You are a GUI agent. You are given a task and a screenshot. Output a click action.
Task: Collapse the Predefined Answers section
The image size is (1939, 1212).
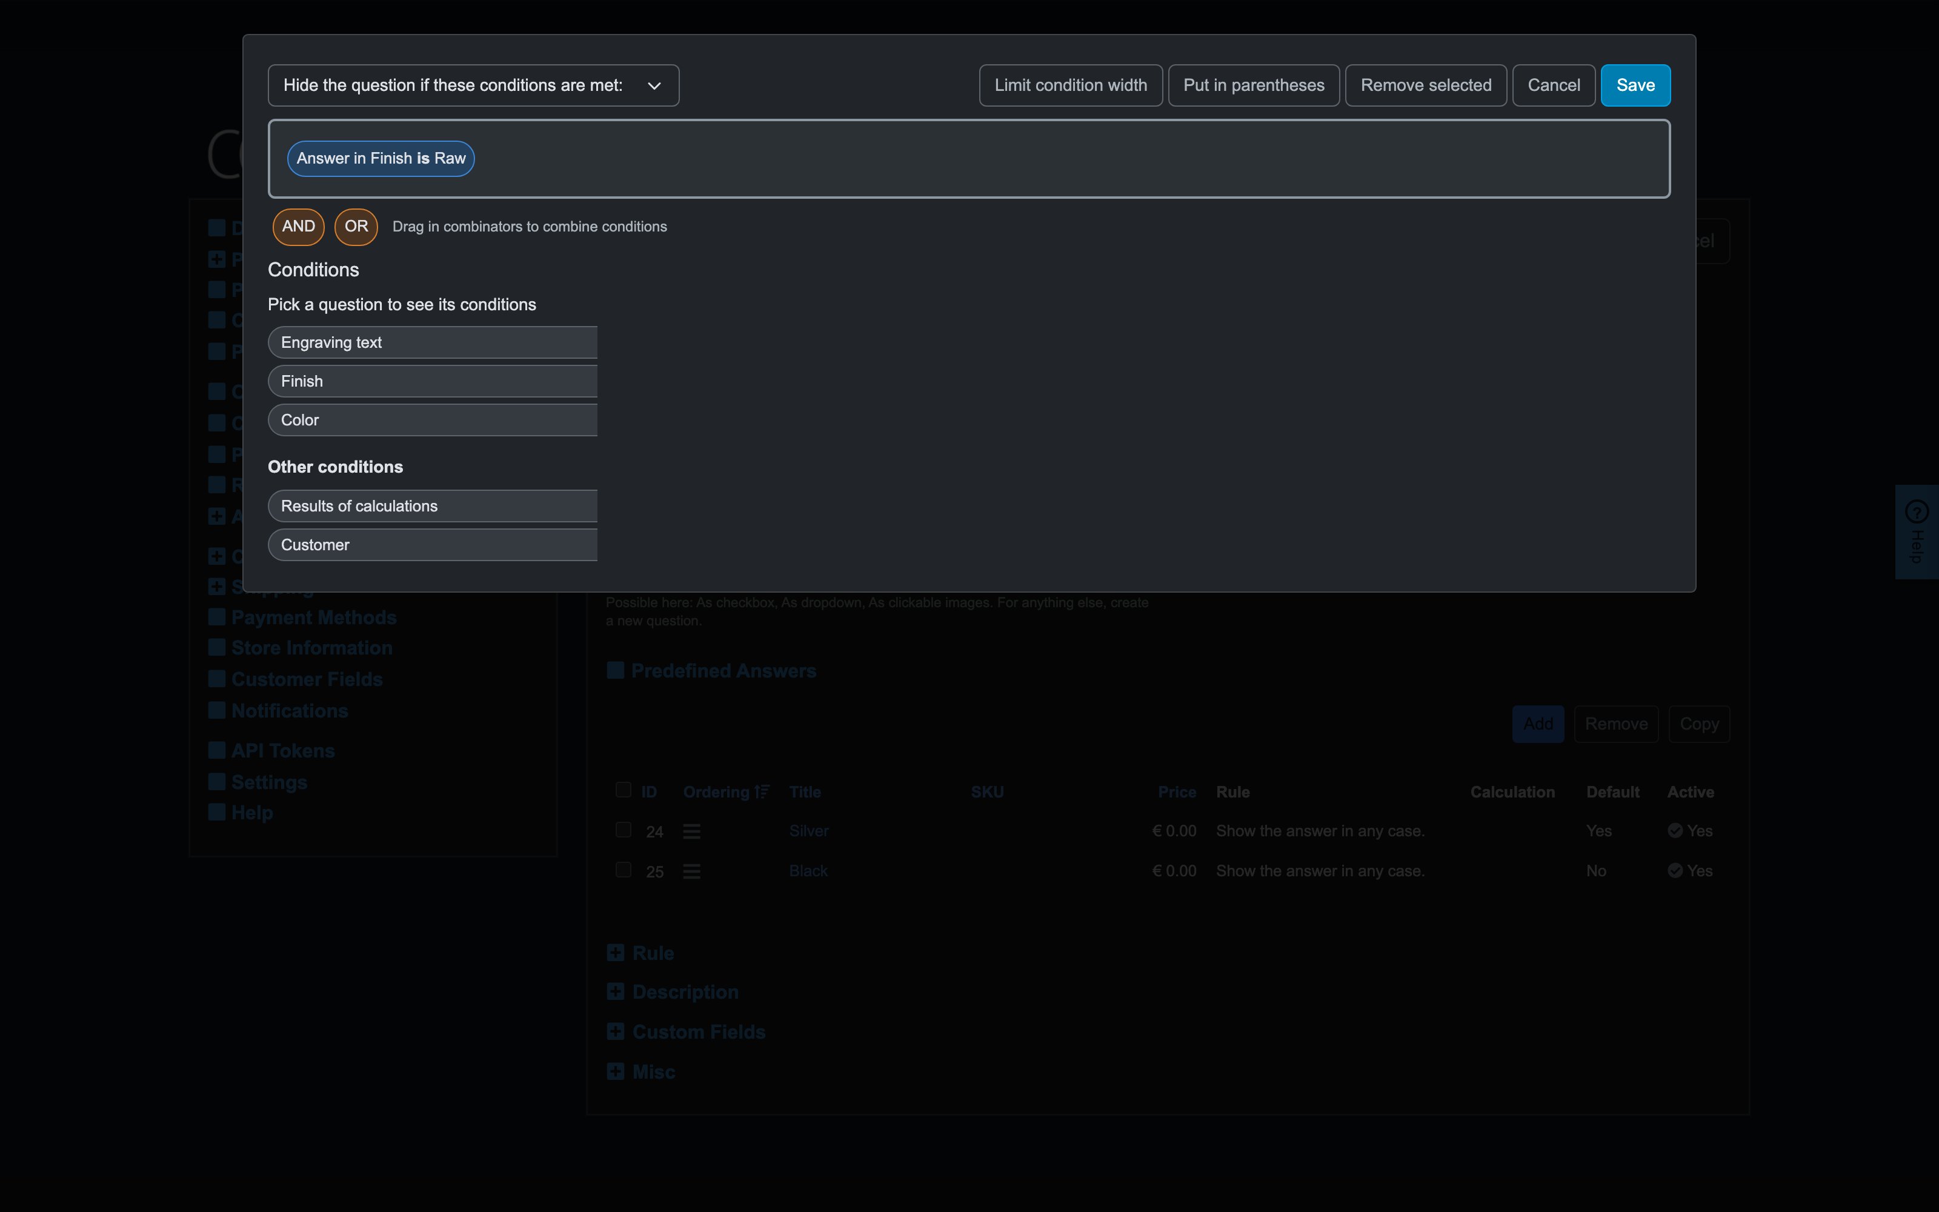pyautogui.click(x=616, y=670)
